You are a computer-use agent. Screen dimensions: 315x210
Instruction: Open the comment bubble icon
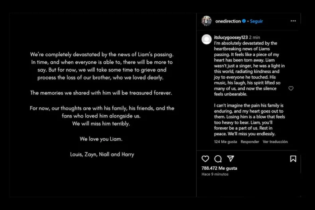[218, 159]
